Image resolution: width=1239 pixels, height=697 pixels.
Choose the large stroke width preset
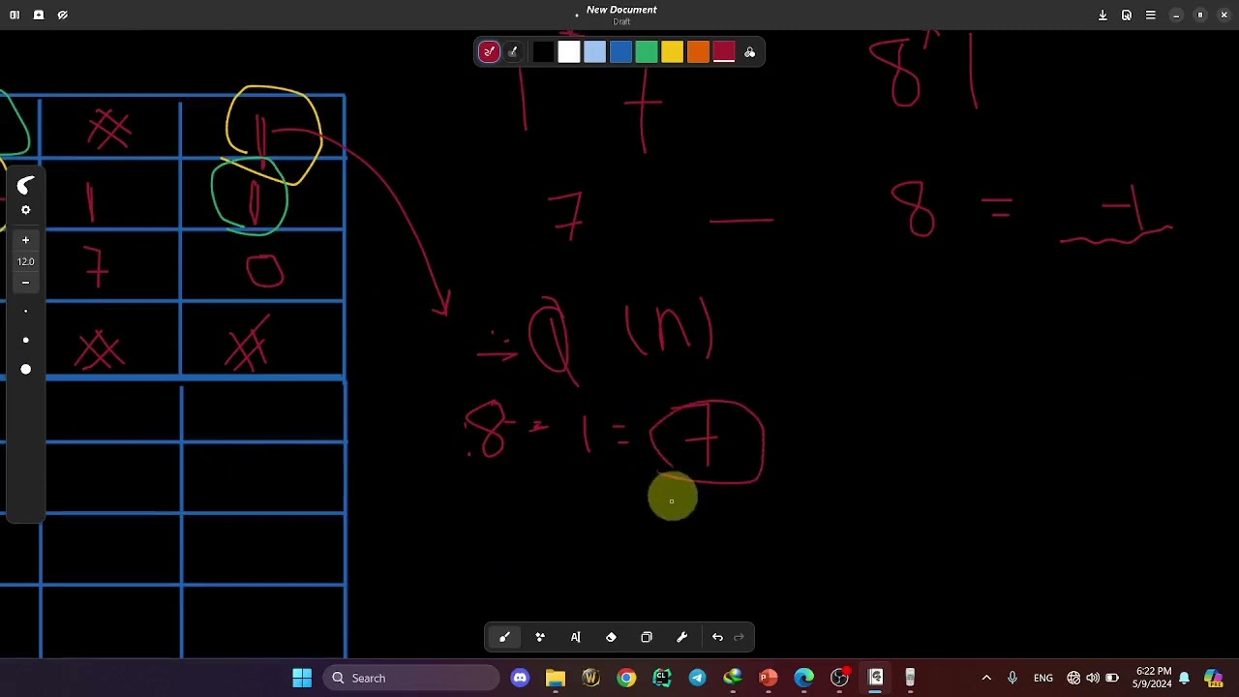[26, 369]
